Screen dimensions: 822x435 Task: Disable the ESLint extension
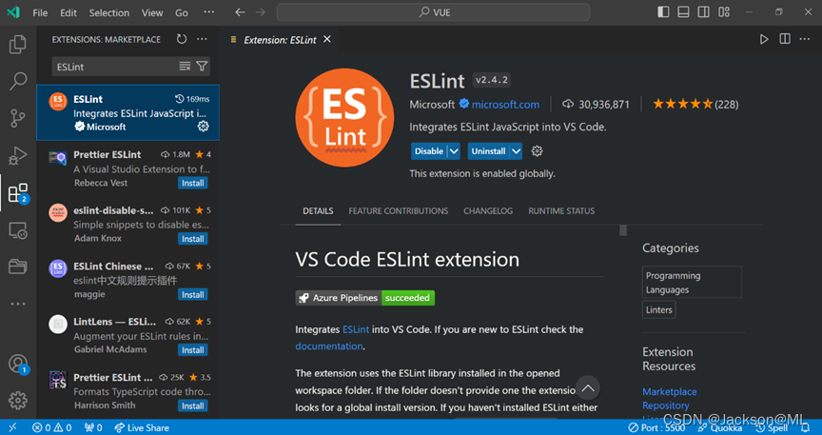click(x=429, y=151)
